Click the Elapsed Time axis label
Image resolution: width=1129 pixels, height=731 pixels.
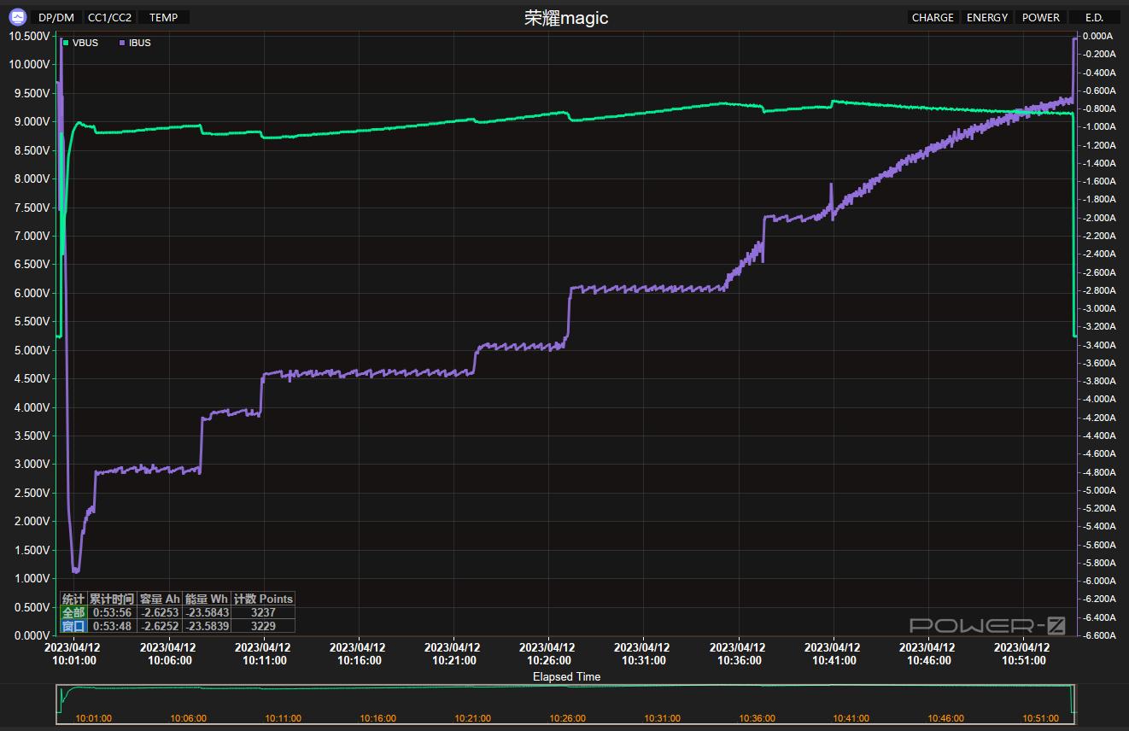coord(566,676)
